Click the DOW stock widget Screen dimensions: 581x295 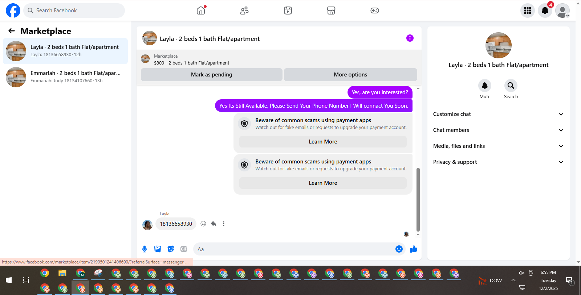pyautogui.click(x=490, y=281)
